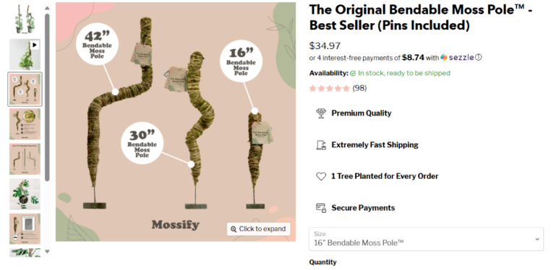Click the Secure Payments card lock icon
Image resolution: width=551 pixels, height=270 pixels.
click(321, 208)
